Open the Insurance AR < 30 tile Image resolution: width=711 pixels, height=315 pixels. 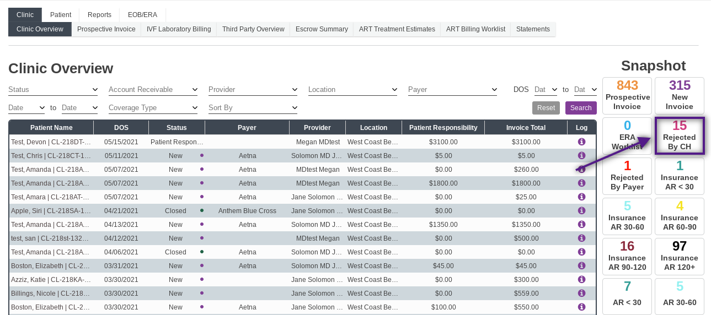[680, 176]
